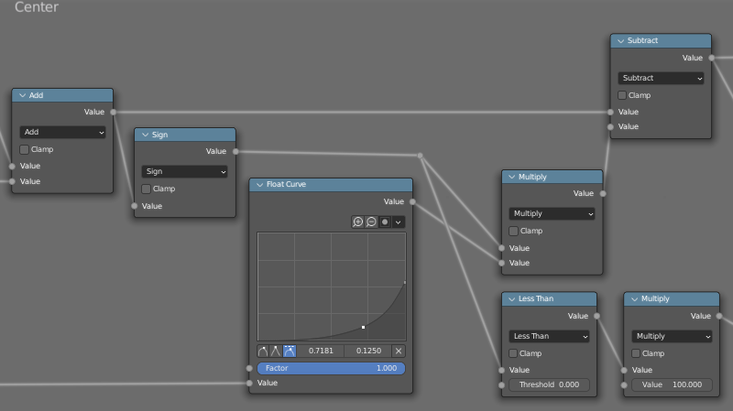733x411 pixels.
Task: Click the Threshold 0.000 field
Action: (x=550, y=384)
